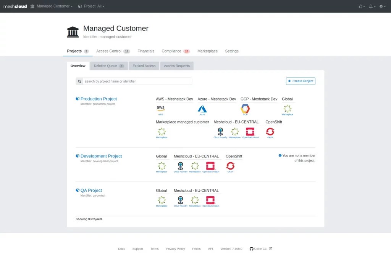Viewport: 391px width, 253px height.
Task: Open the notifications bell dropdown
Action: coord(372,6)
